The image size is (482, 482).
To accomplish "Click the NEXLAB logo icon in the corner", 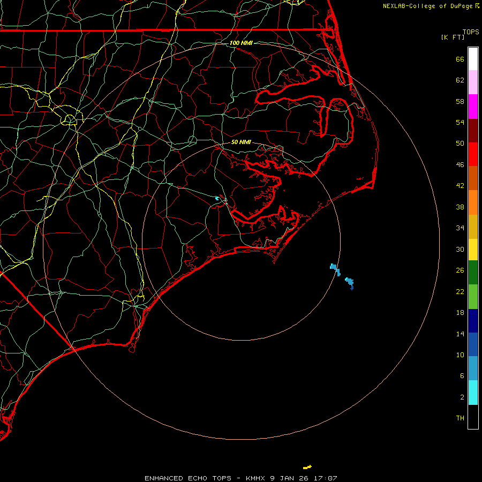I will 477,5.
